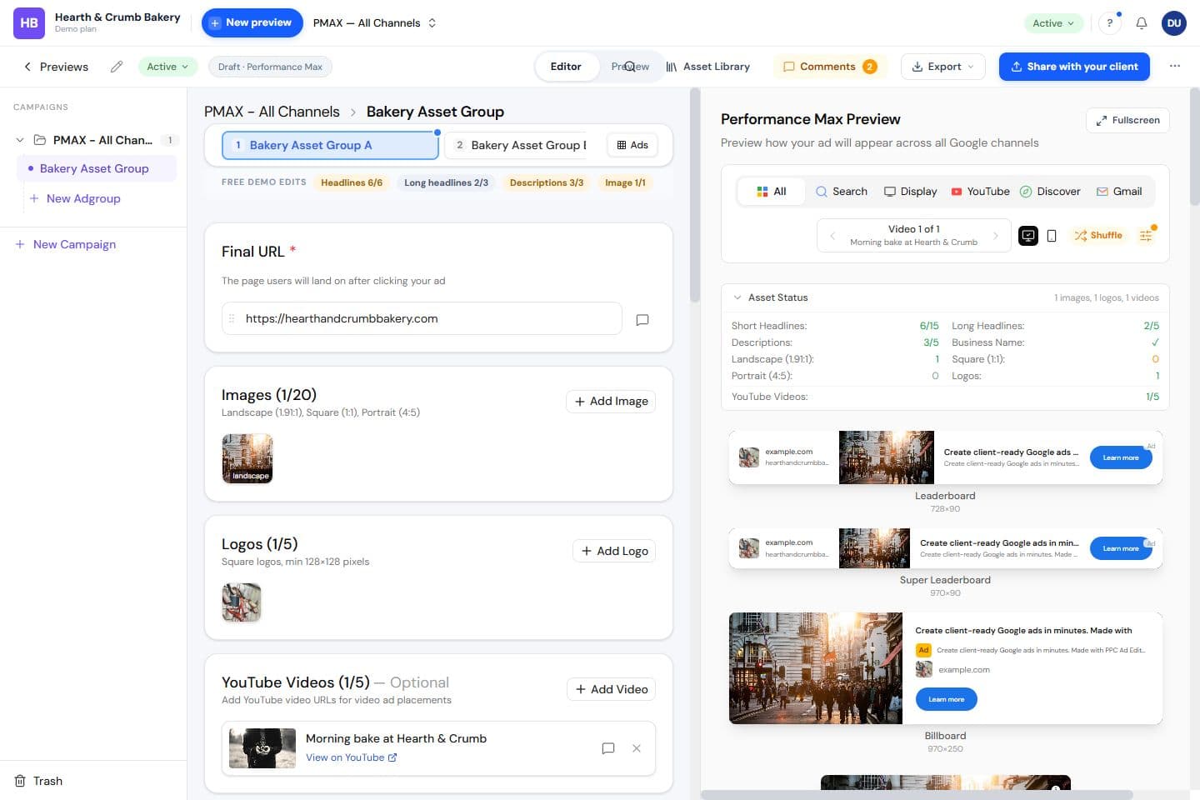Click the three-dots more options icon
The image size is (1200, 800).
tap(1175, 66)
